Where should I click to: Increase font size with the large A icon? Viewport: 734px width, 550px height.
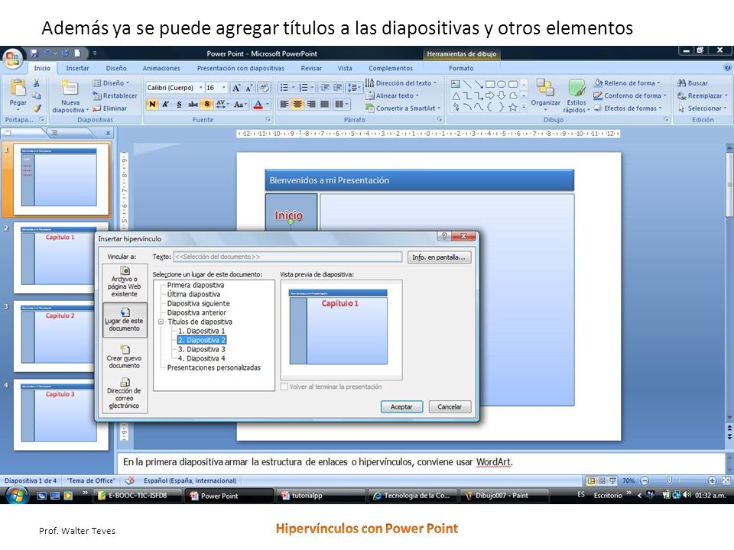tap(236, 88)
